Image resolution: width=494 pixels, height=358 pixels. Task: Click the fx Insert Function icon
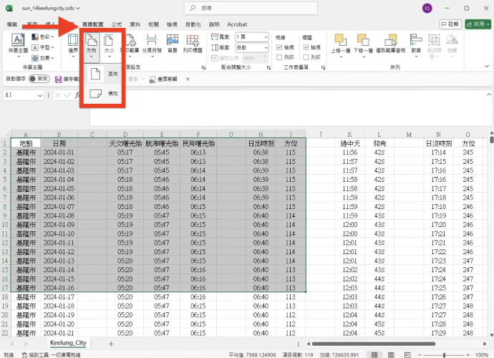[x=77, y=95]
